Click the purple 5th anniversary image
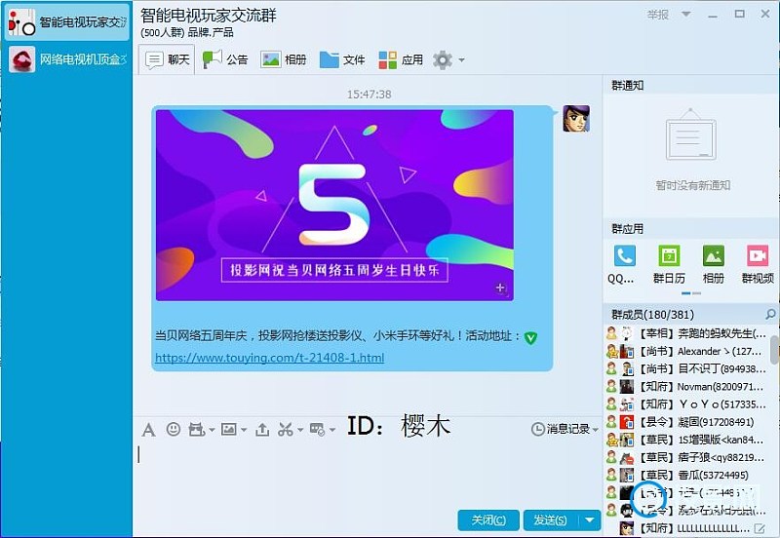 [334, 205]
